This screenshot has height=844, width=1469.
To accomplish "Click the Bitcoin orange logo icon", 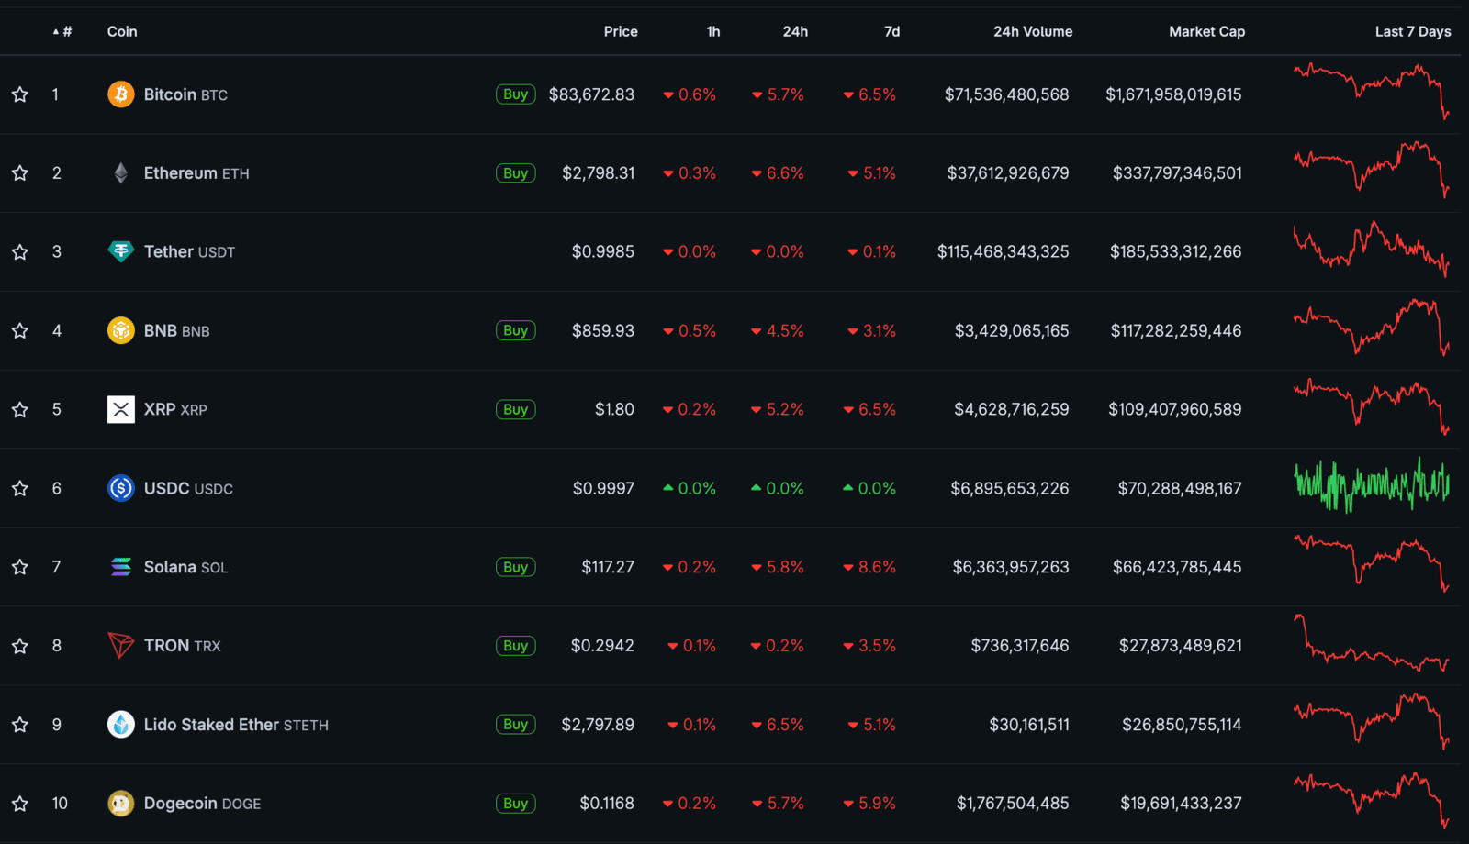I will (x=120, y=94).
